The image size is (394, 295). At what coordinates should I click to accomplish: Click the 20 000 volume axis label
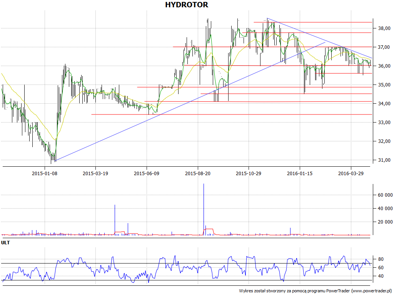click(x=385, y=222)
